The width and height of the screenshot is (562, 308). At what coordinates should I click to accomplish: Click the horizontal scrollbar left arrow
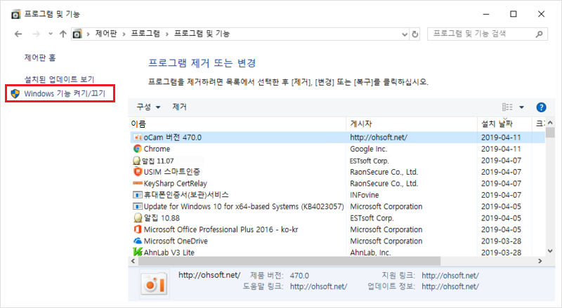point(133,261)
